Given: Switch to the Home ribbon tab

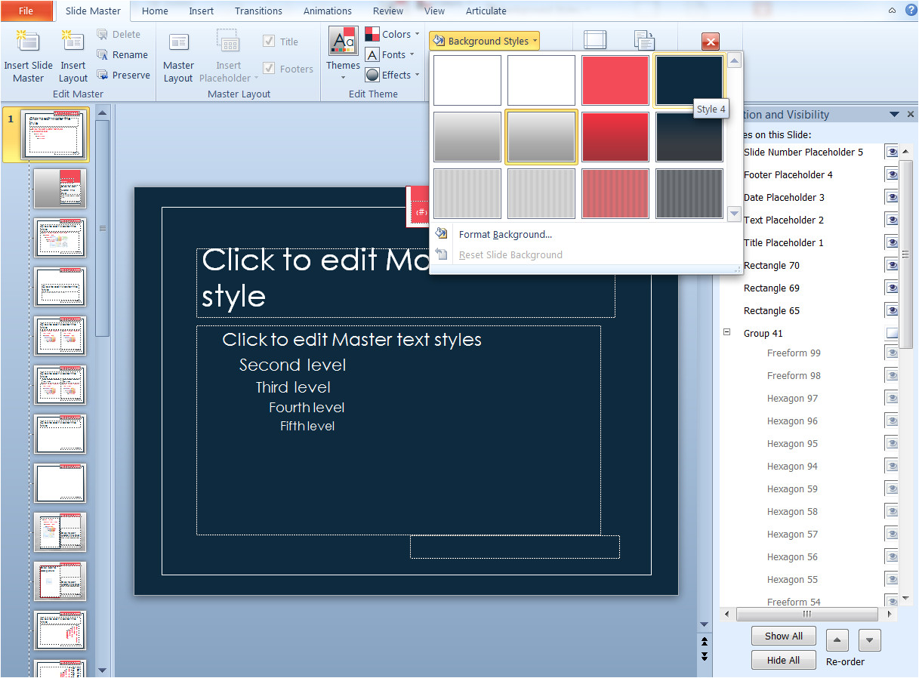Looking at the screenshot, I should [x=154, y=11].
